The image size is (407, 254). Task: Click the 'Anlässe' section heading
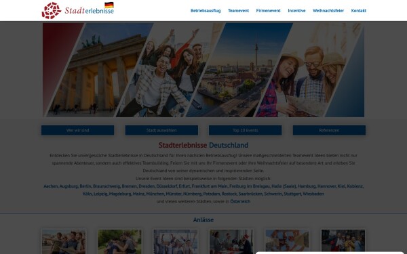(x=203, y=219)
